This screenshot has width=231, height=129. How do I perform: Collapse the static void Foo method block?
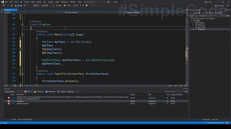coord(22,74)
